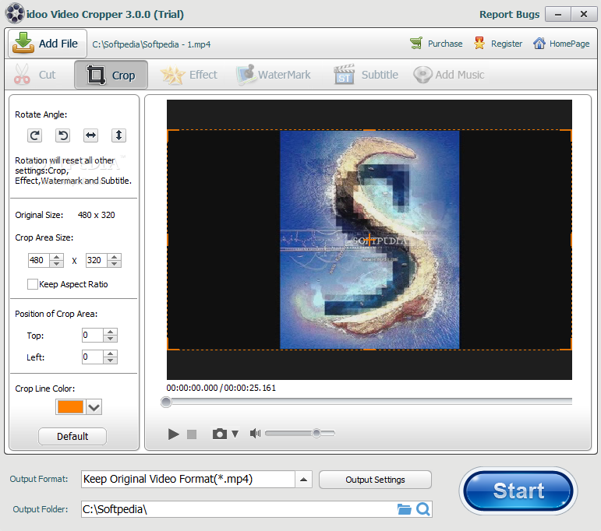Take a snapshot with the camera icon
The width and height of the screenshot is (601, 531).
click(220, 434)
